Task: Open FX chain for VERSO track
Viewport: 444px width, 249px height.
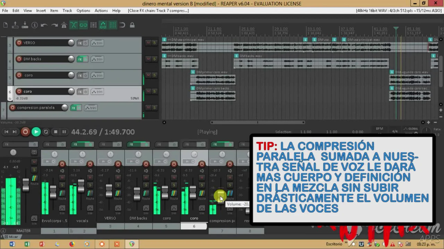Action: tap(80, 43)
